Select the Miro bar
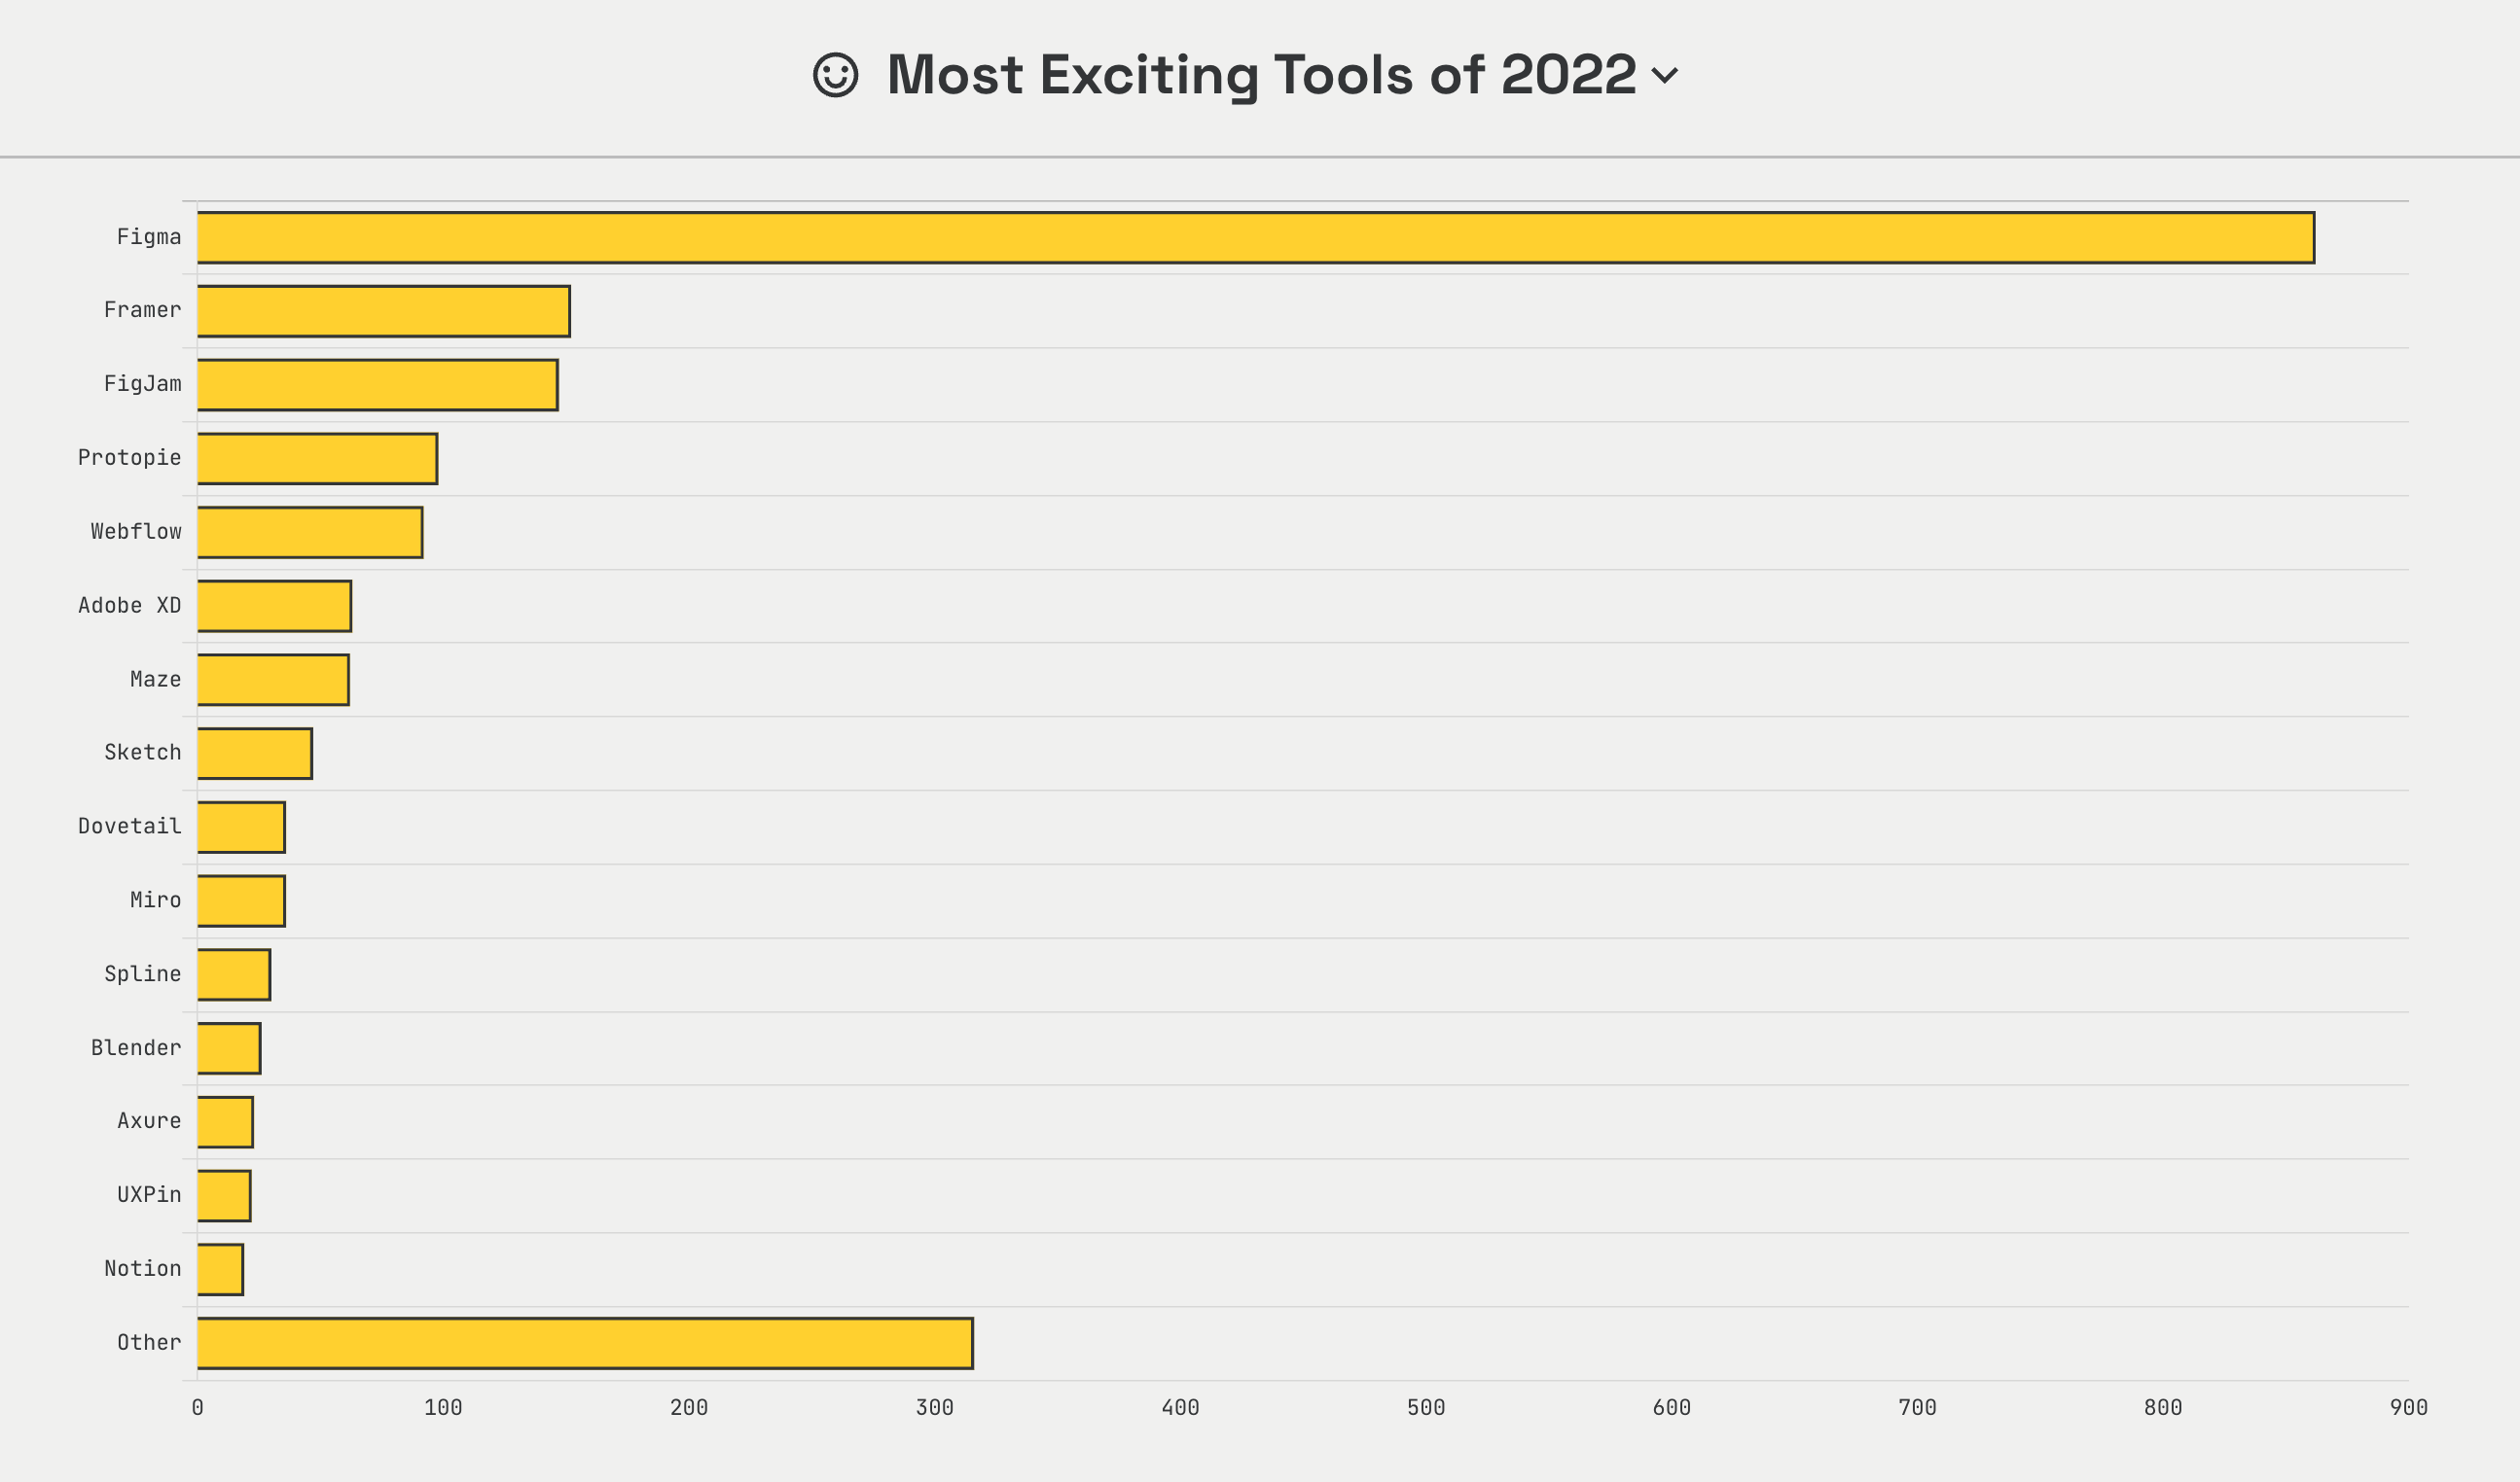This screenshot has height=1482, width=2520. 241,901
